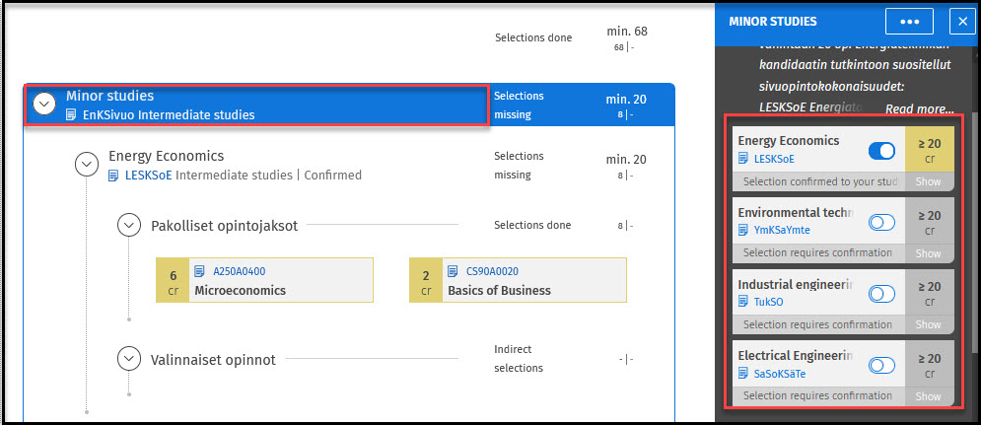
Task: Enable the Industrial engineering toggle
Action: click(x=881, y=294)
